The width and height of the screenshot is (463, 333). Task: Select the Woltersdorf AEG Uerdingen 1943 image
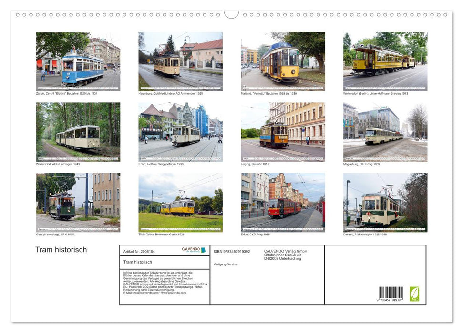[77, 132]
